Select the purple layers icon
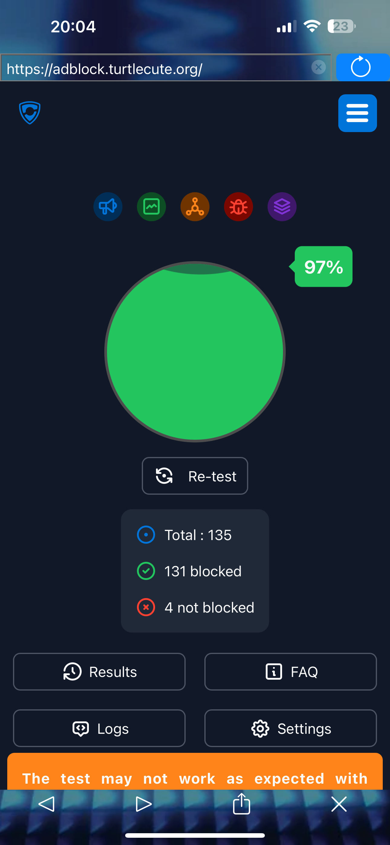 (282, 207)
